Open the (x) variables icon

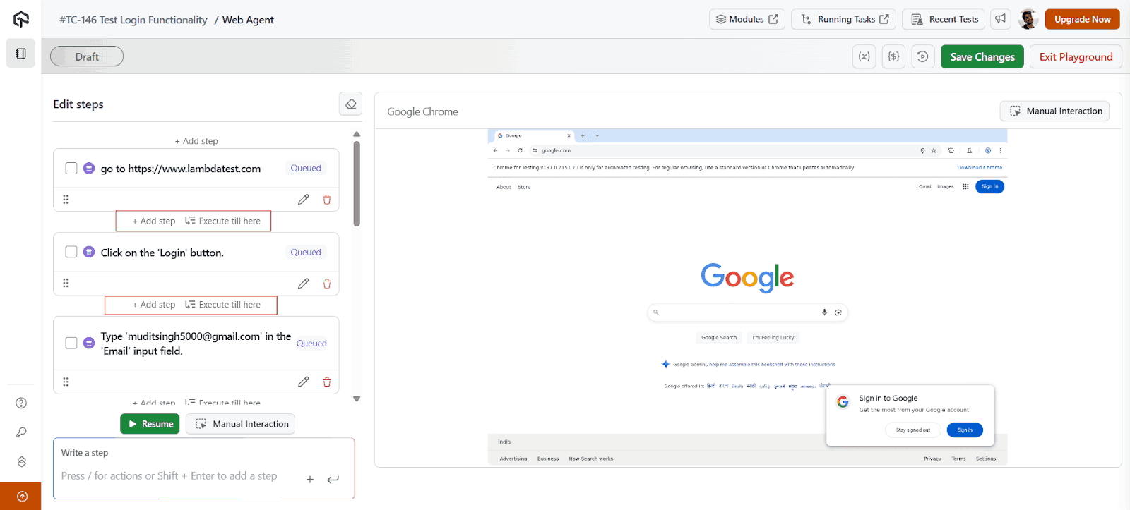864,56
